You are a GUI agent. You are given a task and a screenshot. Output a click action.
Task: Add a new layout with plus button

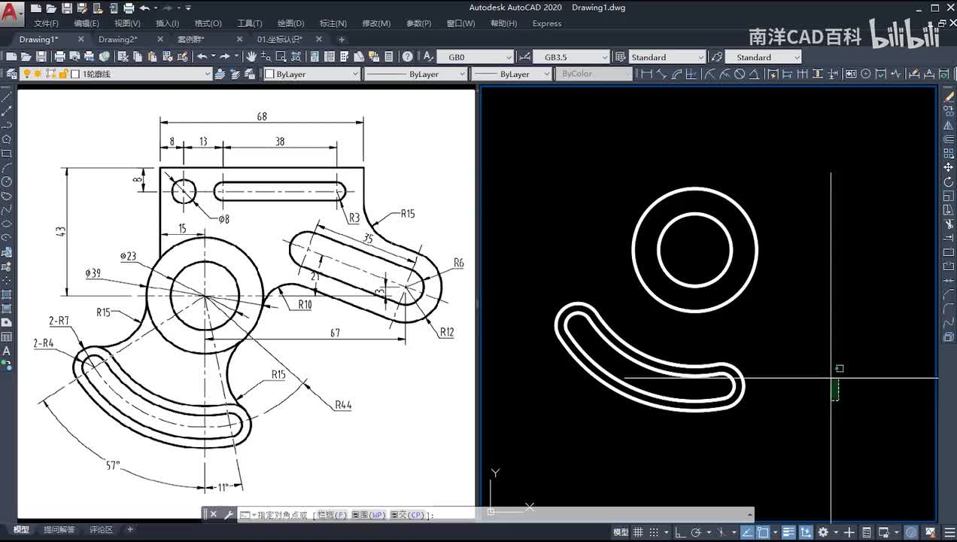pyautogui.click(x=130, y=529)
